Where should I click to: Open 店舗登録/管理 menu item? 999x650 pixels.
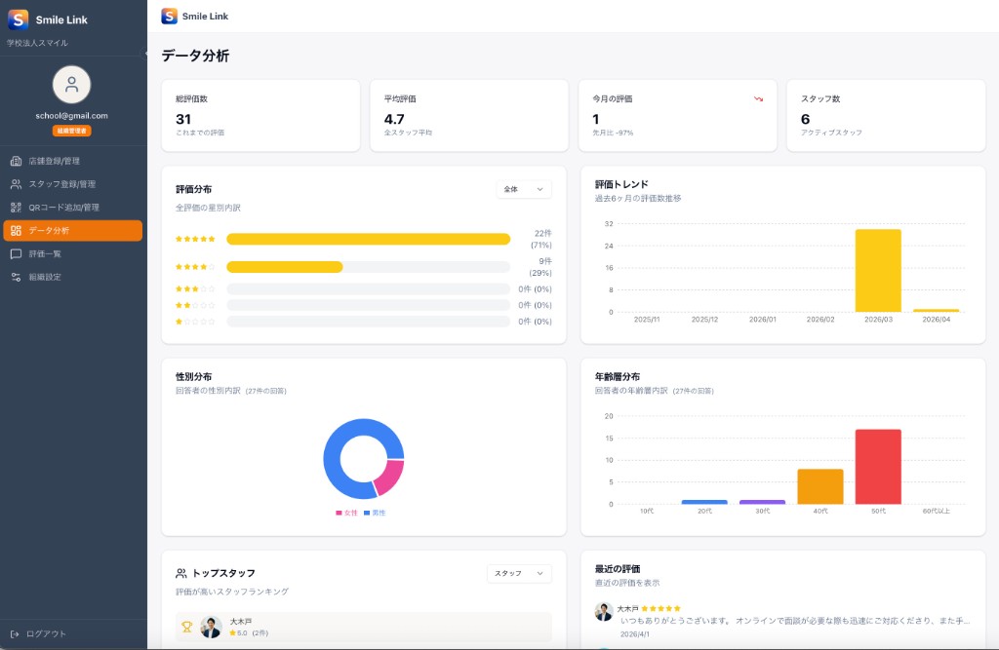click(x=55, y=161)
